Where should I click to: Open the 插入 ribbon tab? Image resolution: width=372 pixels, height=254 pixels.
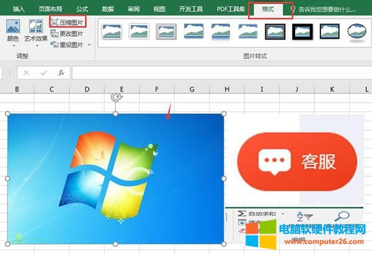(18, 9)
